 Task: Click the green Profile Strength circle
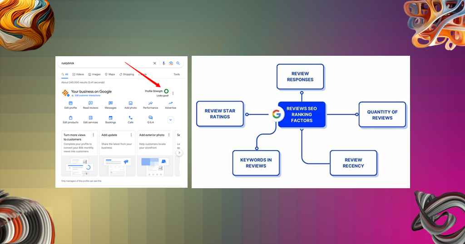tap(166, 91)
